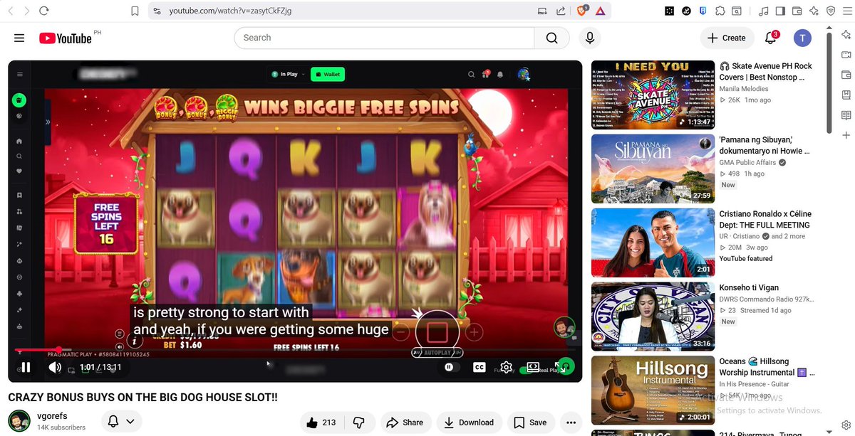This screenshot has height=436, width=855.
Task: Share the video
Action: (405, 422)
